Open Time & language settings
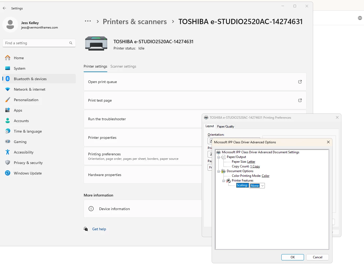Image resolution: width=364 pixels, height=268 pixels. (39, 131)
